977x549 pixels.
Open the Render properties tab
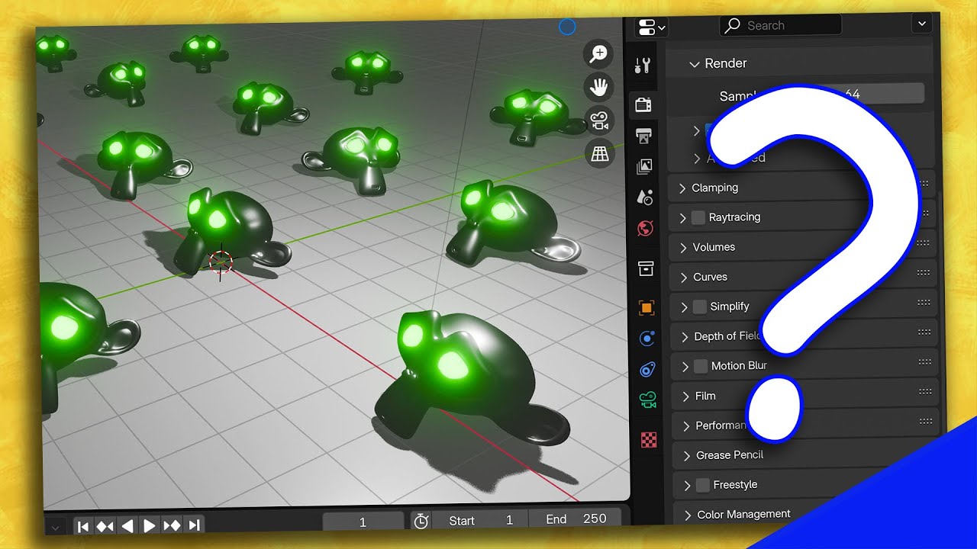(x=643, y=104)
